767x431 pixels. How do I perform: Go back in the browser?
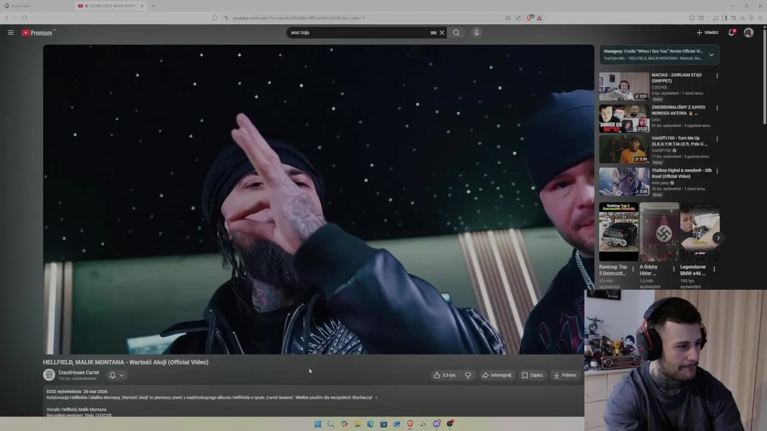(x=7, y=18)
